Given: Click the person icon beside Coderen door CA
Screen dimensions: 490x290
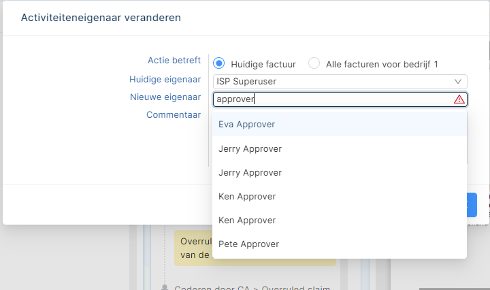Looking at the screenshot, I should (164, 288).
